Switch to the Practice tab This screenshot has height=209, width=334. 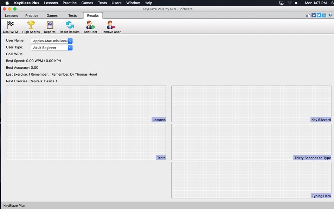pyautogui.click(x=32, y=15)
